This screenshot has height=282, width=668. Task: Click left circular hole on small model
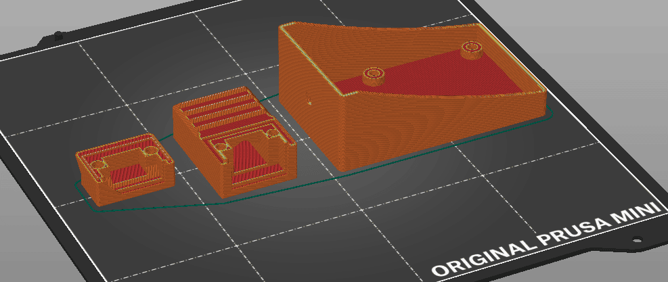click(96, 164)
